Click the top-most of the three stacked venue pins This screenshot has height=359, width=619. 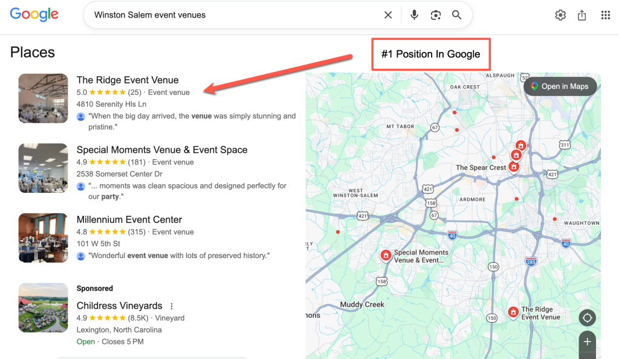pyautogui.click(x=520, y=146)
